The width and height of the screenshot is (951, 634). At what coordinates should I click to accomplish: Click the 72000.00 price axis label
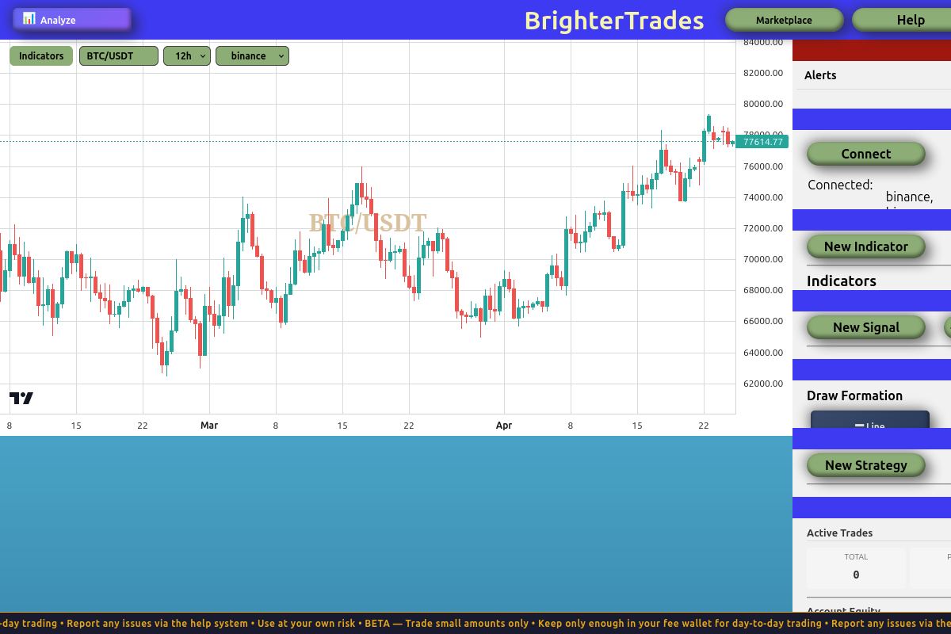tap(763, 228)
